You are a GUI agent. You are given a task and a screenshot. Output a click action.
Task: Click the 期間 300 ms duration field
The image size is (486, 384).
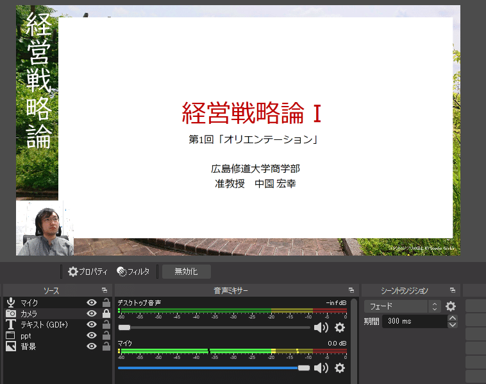pos(415,321)
